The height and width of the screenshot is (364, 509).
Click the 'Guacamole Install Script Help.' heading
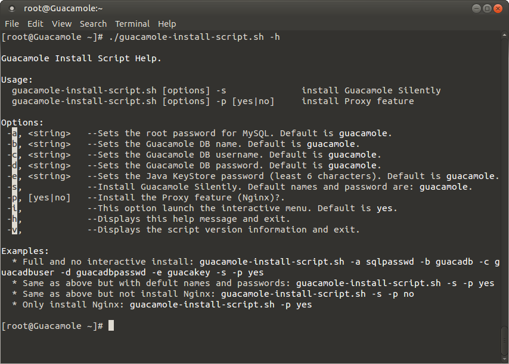(x=81, y=59)
